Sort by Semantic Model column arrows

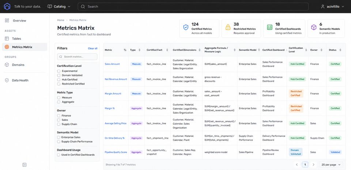259,50
